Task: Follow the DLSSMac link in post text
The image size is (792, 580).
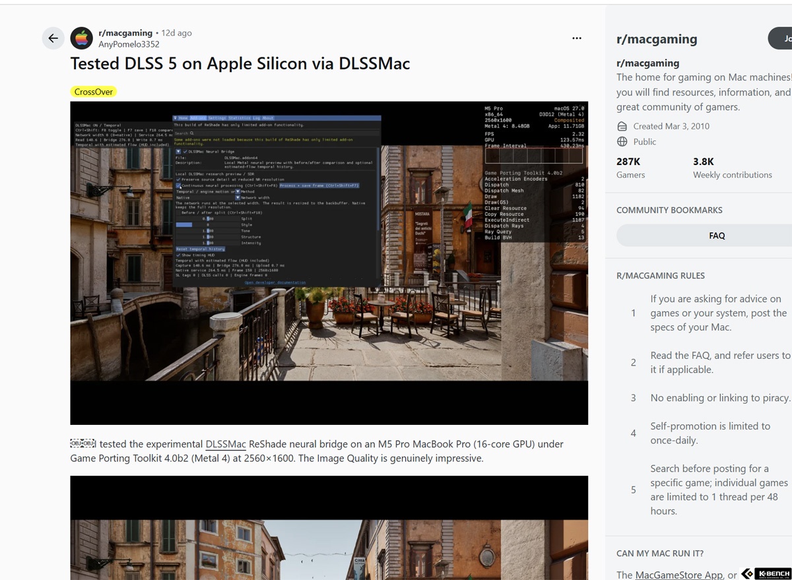Action: (x=226, y=444)
